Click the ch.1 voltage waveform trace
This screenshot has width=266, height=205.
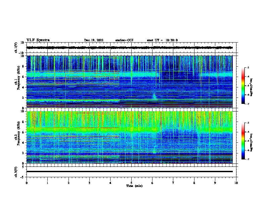pos(130,48)
